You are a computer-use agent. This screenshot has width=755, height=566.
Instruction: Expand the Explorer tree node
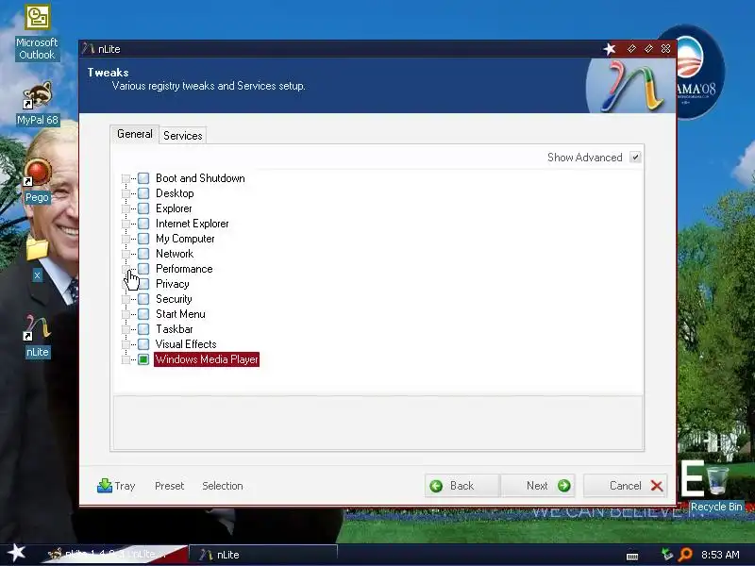click(126, 208)
